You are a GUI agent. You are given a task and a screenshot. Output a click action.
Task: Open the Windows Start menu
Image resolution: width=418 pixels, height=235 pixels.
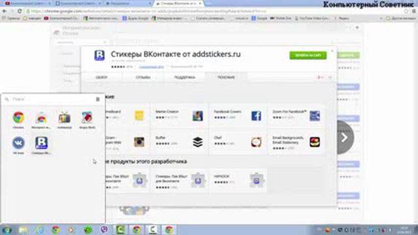[x=7, y=230]
